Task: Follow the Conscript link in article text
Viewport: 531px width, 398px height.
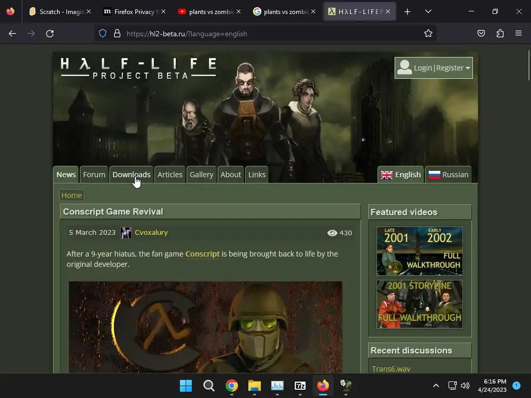Action: pyautogui.click(x=203, y=254)
